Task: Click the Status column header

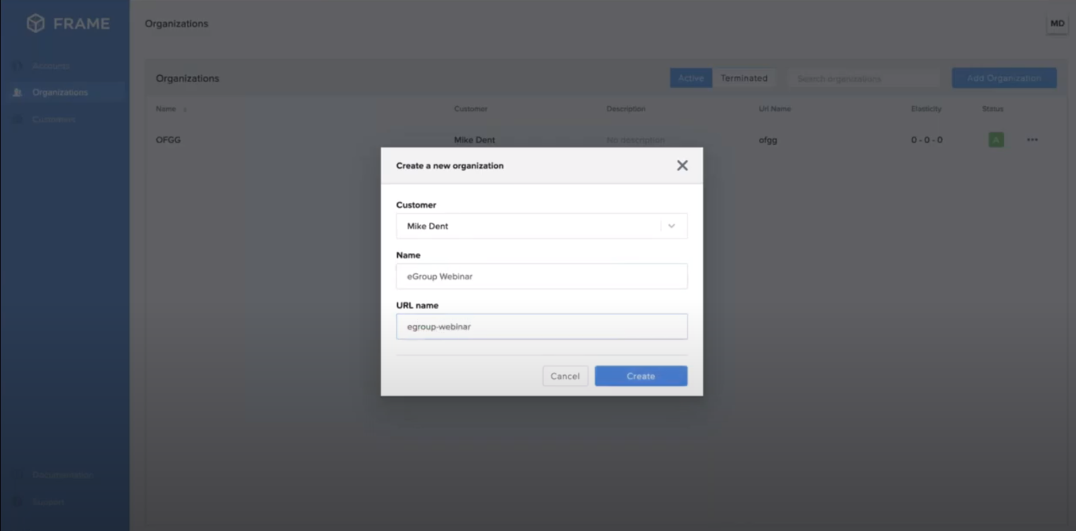Action: 993,109
